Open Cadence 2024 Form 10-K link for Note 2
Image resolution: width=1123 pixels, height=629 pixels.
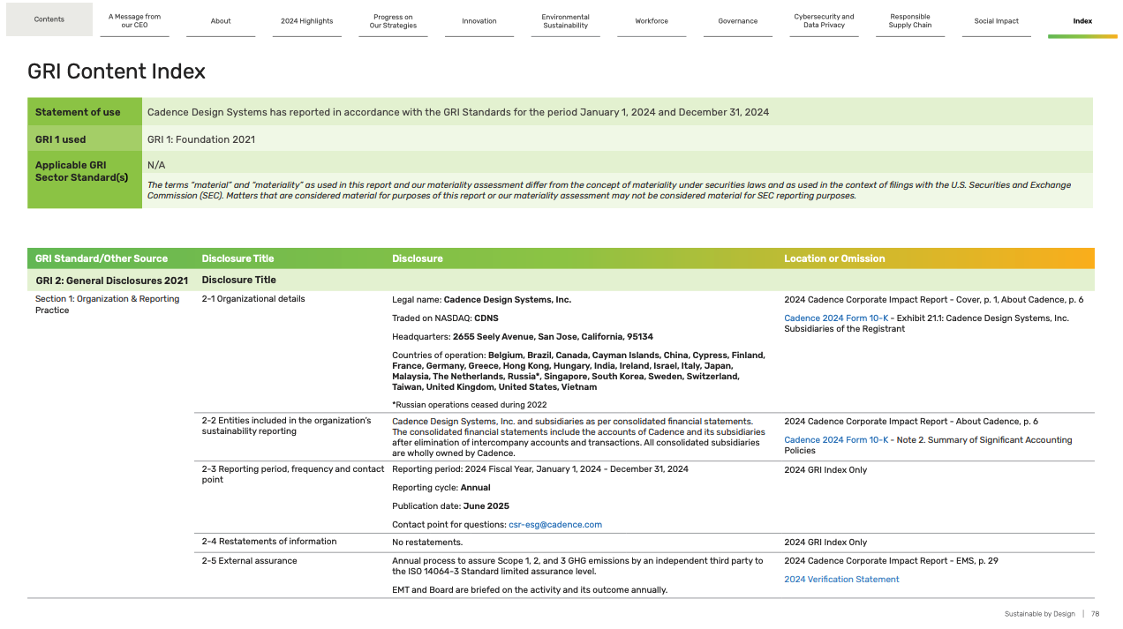(836, 440)
